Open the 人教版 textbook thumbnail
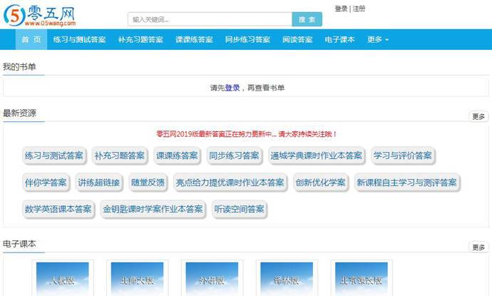 click(63, 279)
